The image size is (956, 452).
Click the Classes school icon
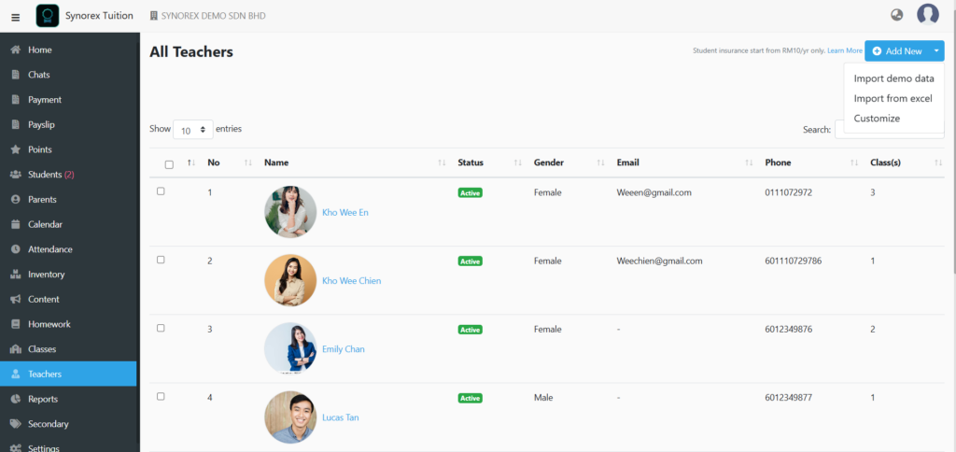(x=16, y=349)
